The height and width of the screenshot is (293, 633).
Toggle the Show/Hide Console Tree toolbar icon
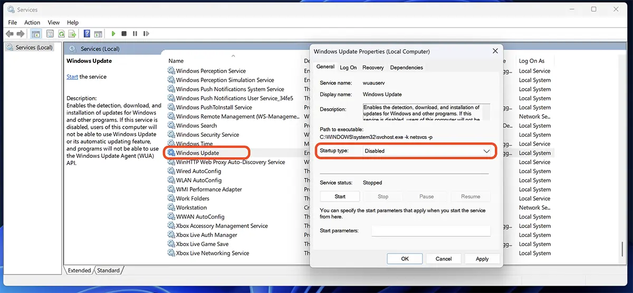click(x=36, y=34)
